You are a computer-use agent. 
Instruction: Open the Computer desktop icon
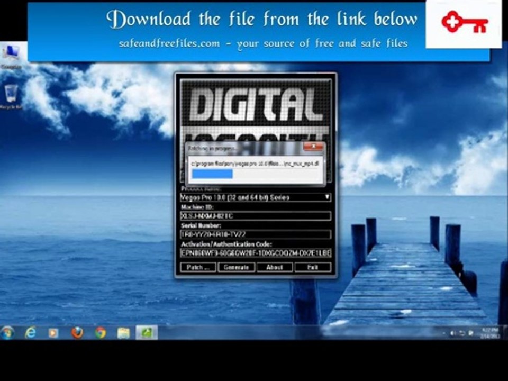tap(11, 57)
